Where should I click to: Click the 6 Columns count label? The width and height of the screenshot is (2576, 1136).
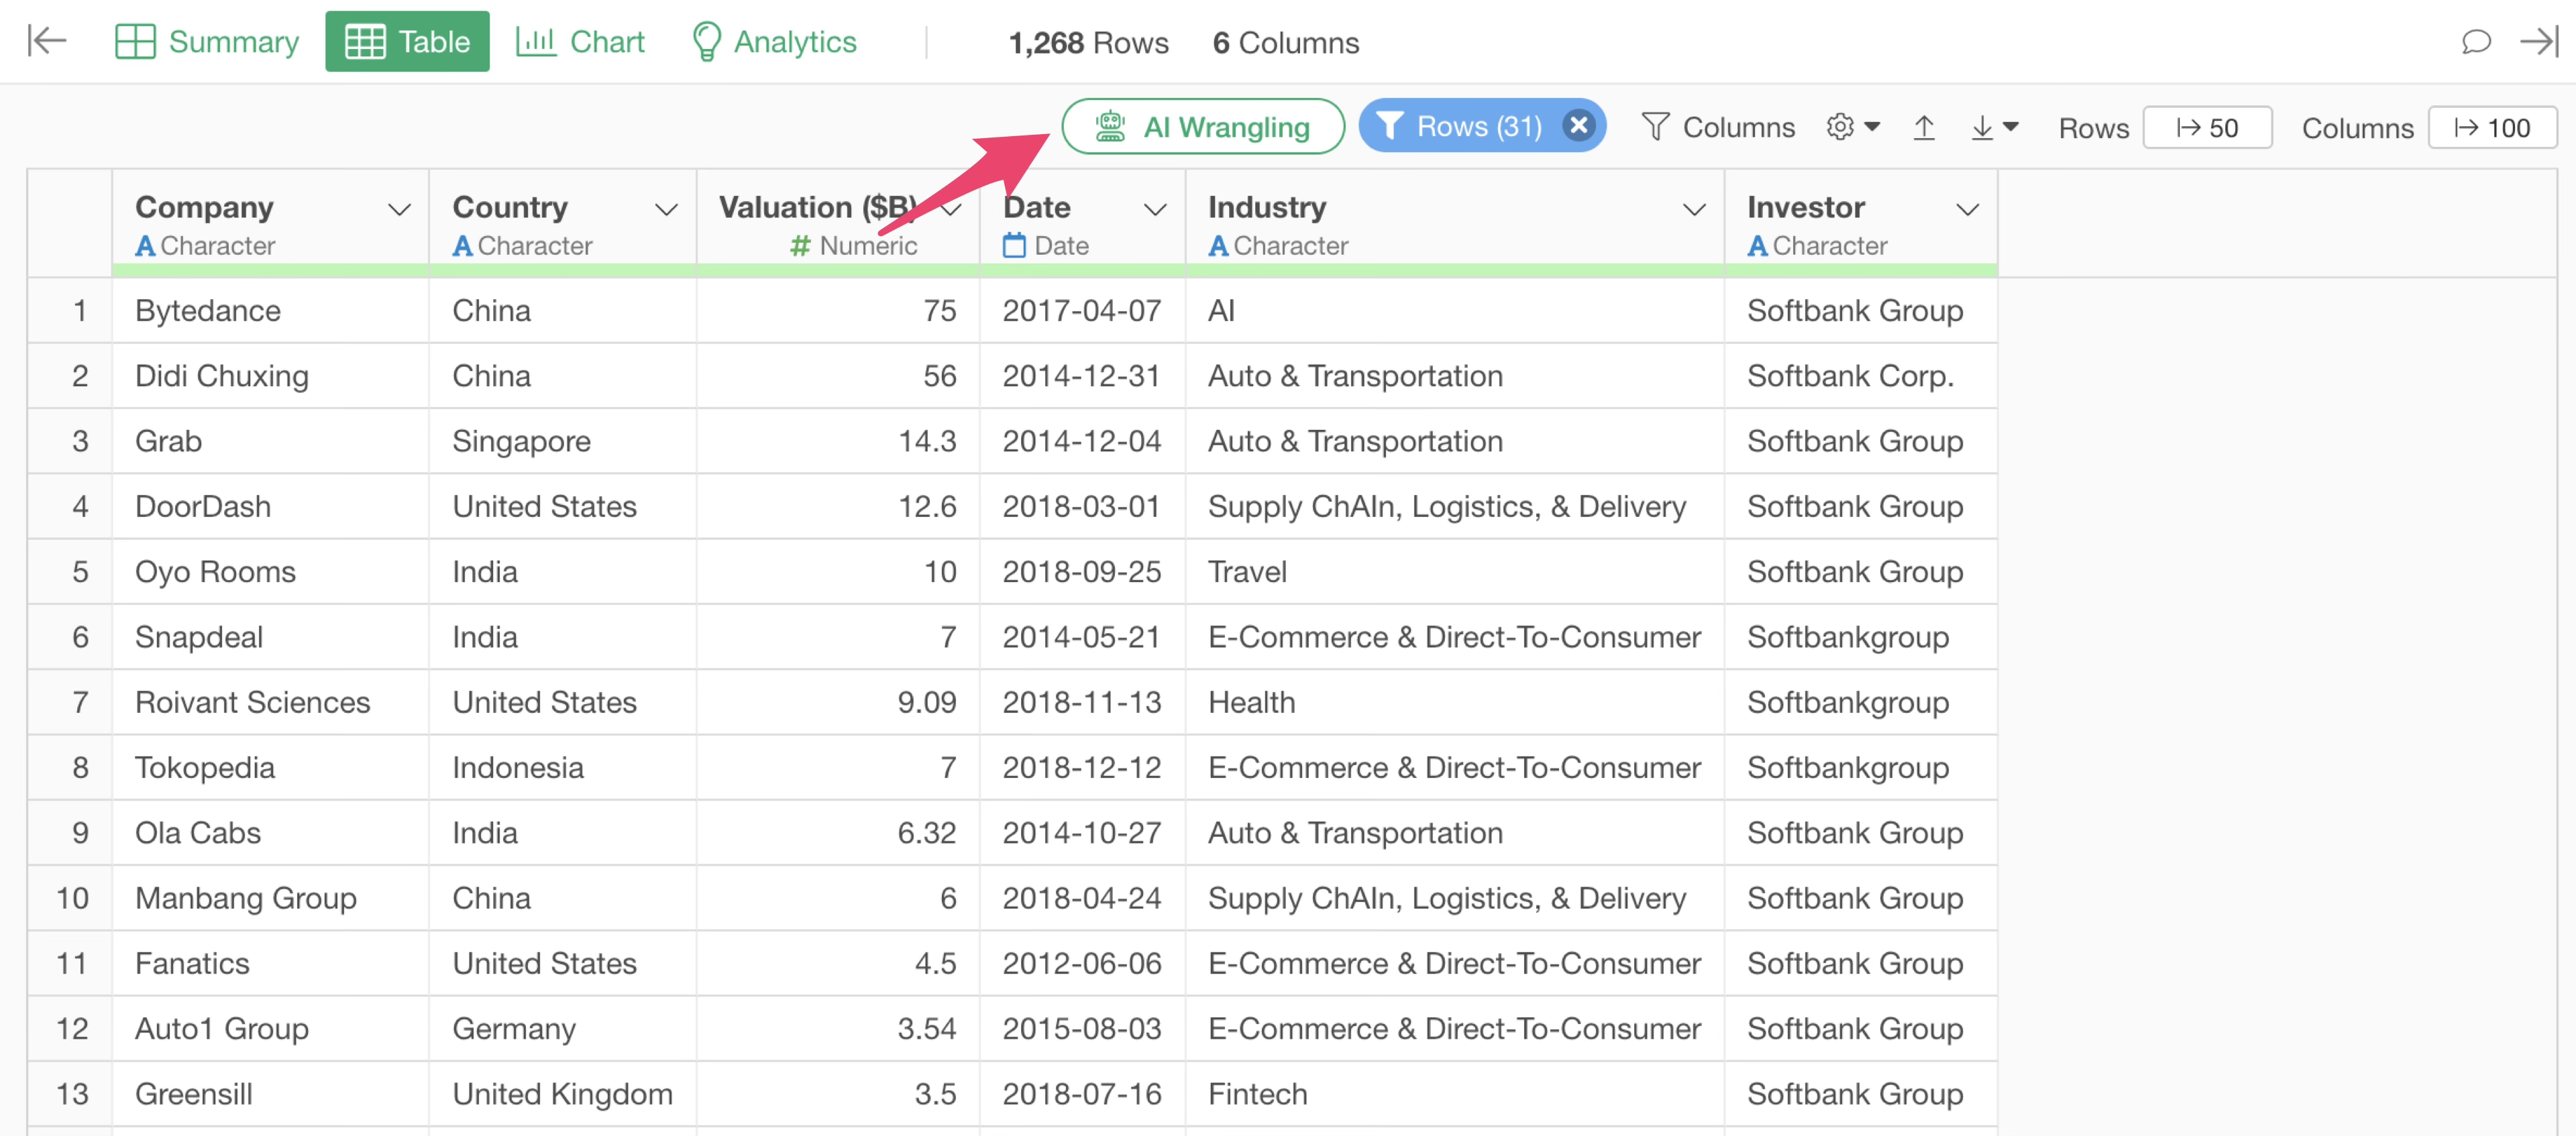(1286, 43)
